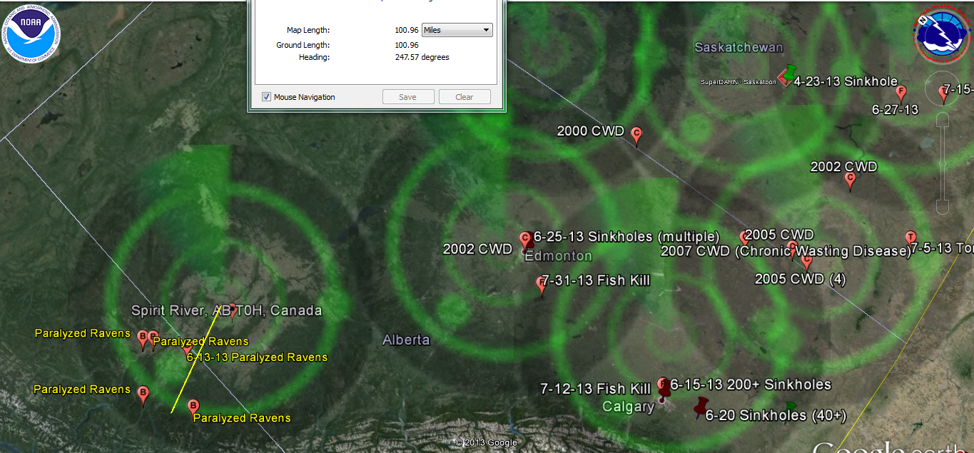The width and height of the screenshot is (974, 453).
Task: Click the green pushpin at 4-23-13 Sinkhole
Action: (x=790, y=72)
